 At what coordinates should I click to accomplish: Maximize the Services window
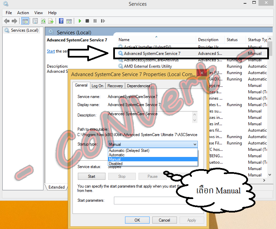(254, 3)
